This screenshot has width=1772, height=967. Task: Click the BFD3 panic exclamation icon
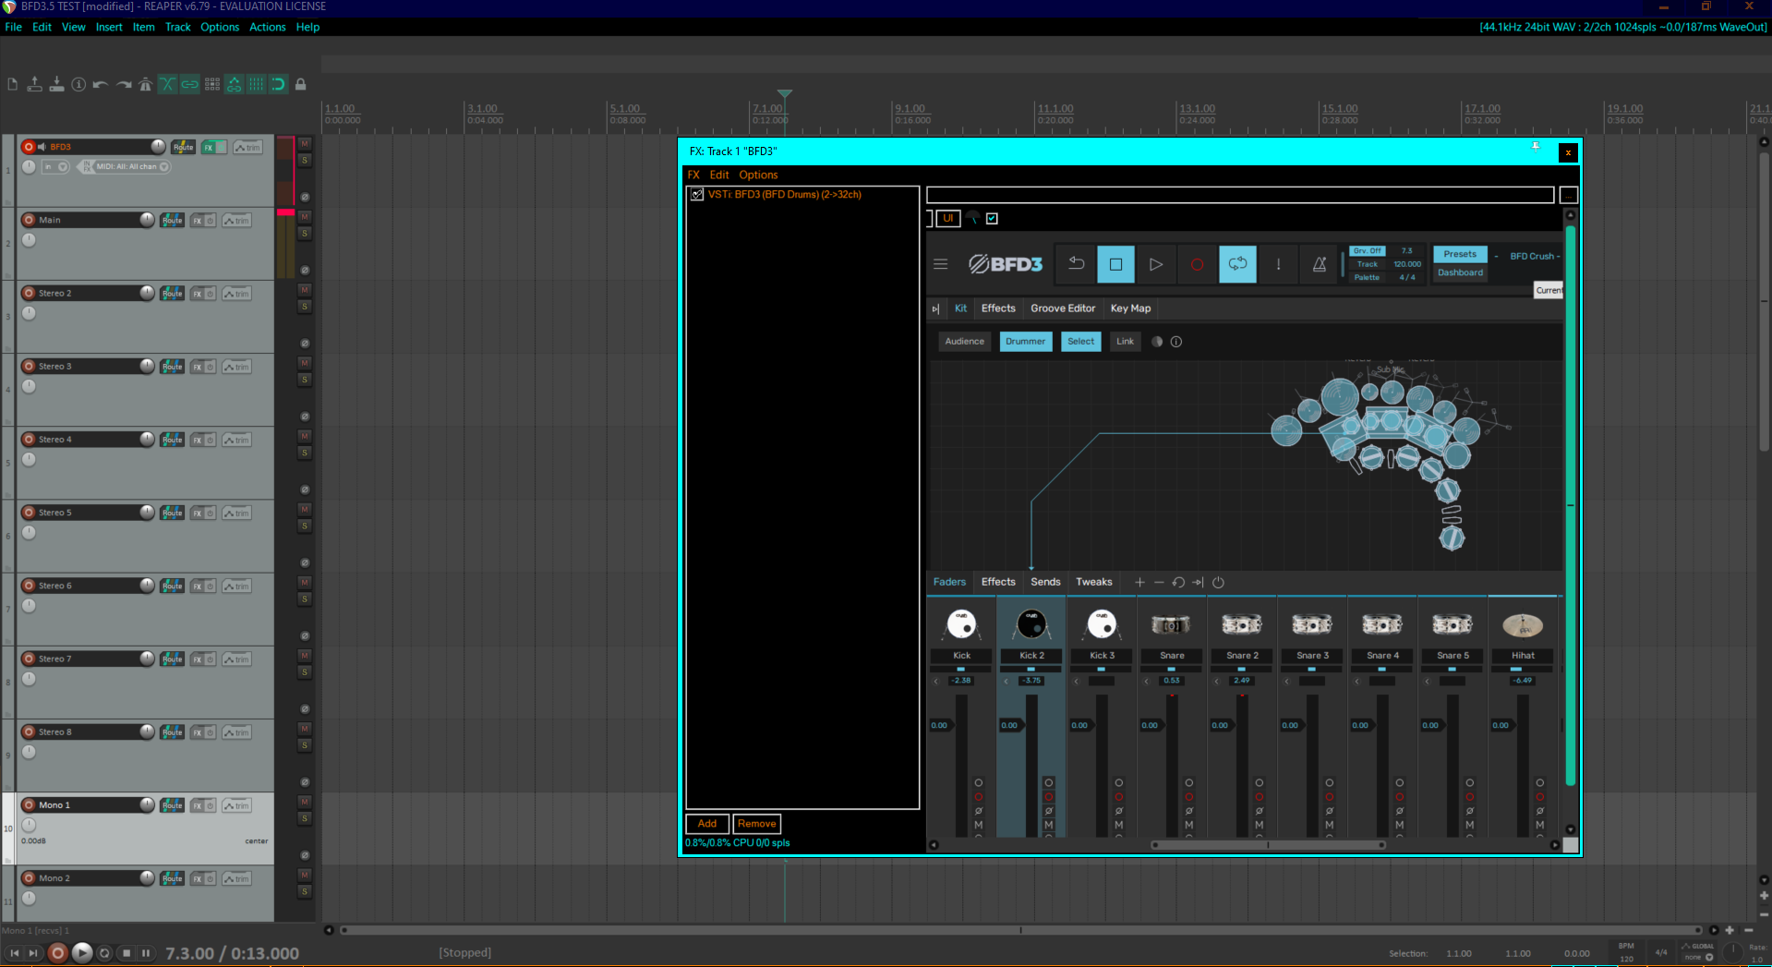1278,264
